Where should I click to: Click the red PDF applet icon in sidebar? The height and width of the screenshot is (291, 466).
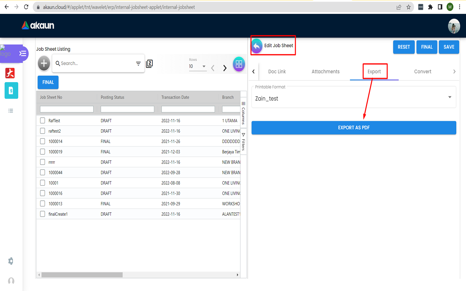(10, 73)
